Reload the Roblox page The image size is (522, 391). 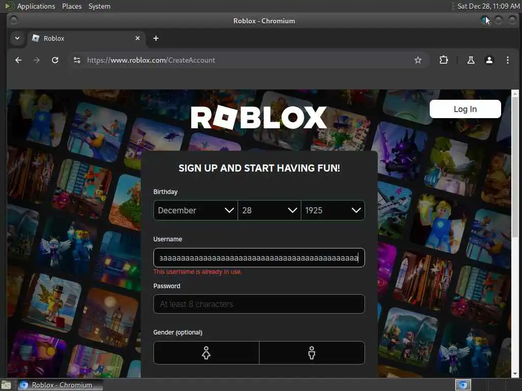point(55,60)
